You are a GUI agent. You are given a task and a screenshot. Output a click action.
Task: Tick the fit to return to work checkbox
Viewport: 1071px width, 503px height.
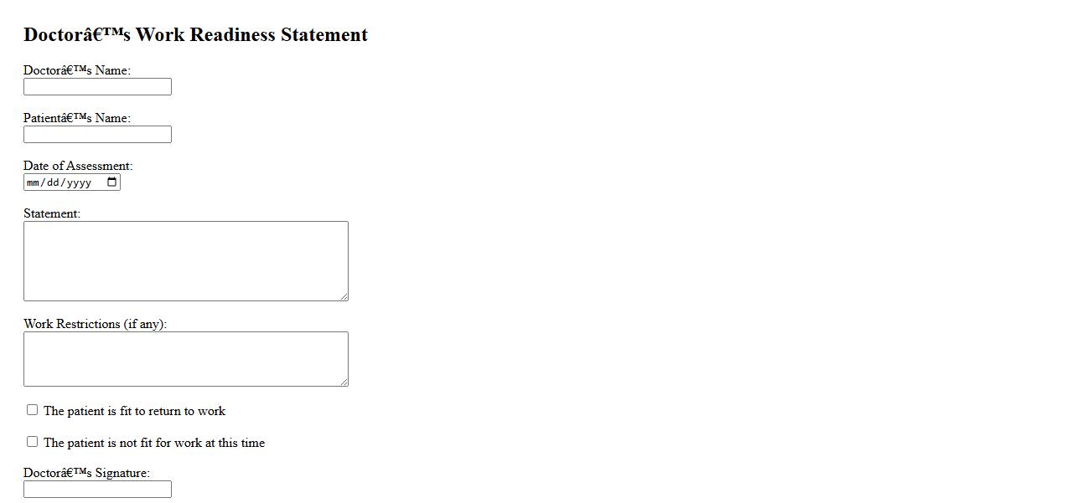click(33, 410)
